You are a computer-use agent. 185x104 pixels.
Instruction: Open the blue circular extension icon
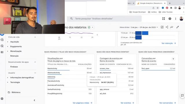click(163, 8)
